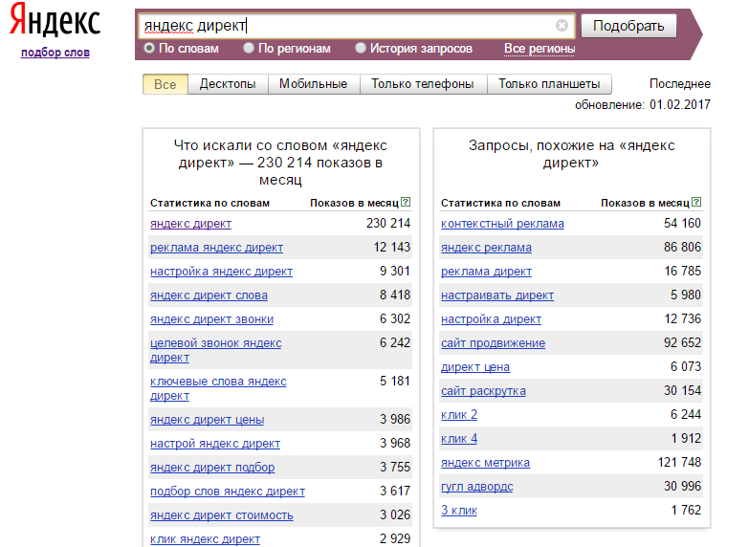Select the 'История запросов' radio button
Image resolution: width=749 pixels, height=547 pixels.
(x=361, y=48)
